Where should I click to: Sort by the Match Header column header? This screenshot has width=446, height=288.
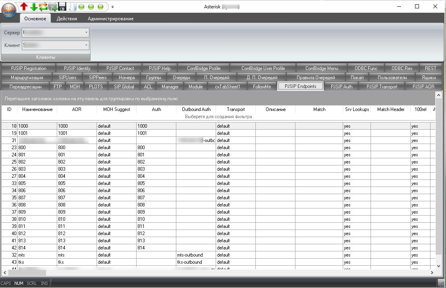(x=391, y=109)
